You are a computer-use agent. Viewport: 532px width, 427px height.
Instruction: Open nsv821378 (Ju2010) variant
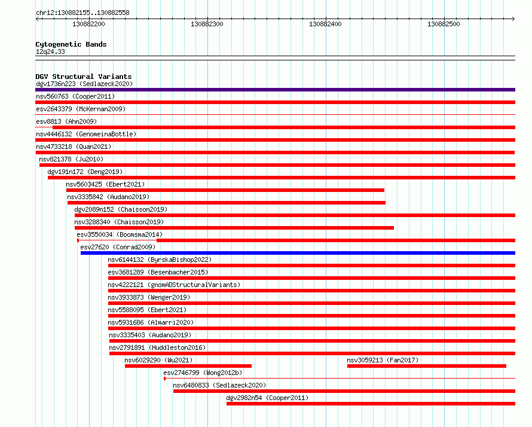(x=71, y=159)
